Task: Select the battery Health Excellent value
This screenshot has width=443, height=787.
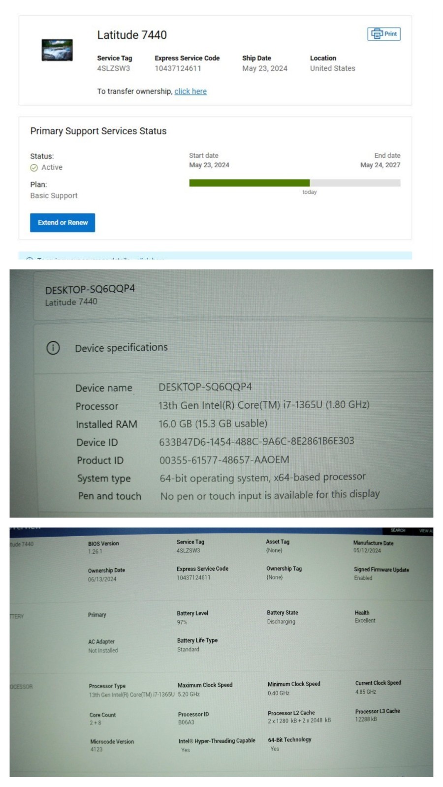Action: click(x=365, y=621)
